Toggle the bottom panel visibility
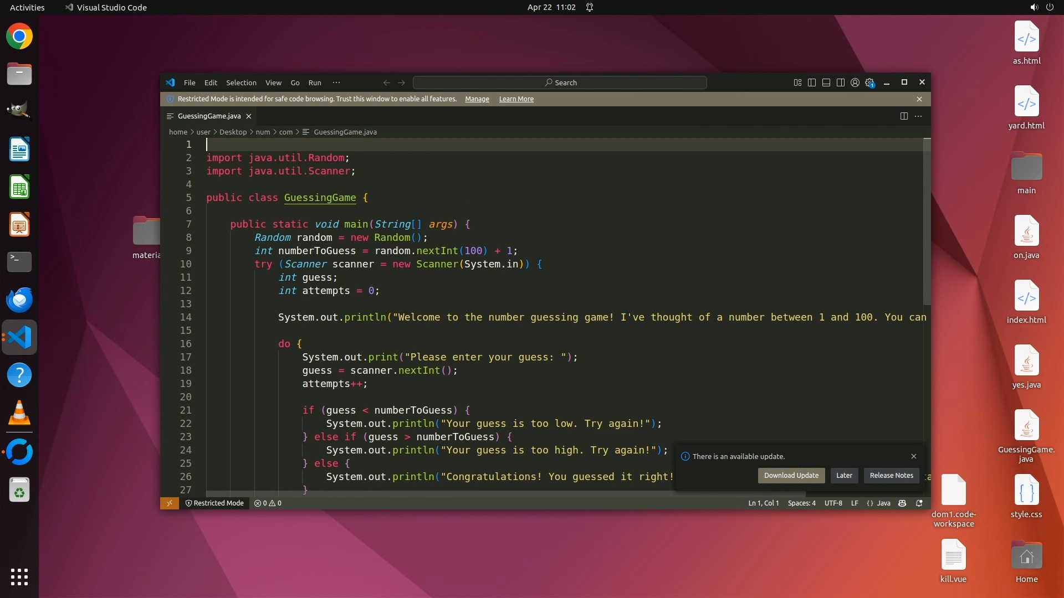This screenshot has width=1064, height=598. (826, 83)
